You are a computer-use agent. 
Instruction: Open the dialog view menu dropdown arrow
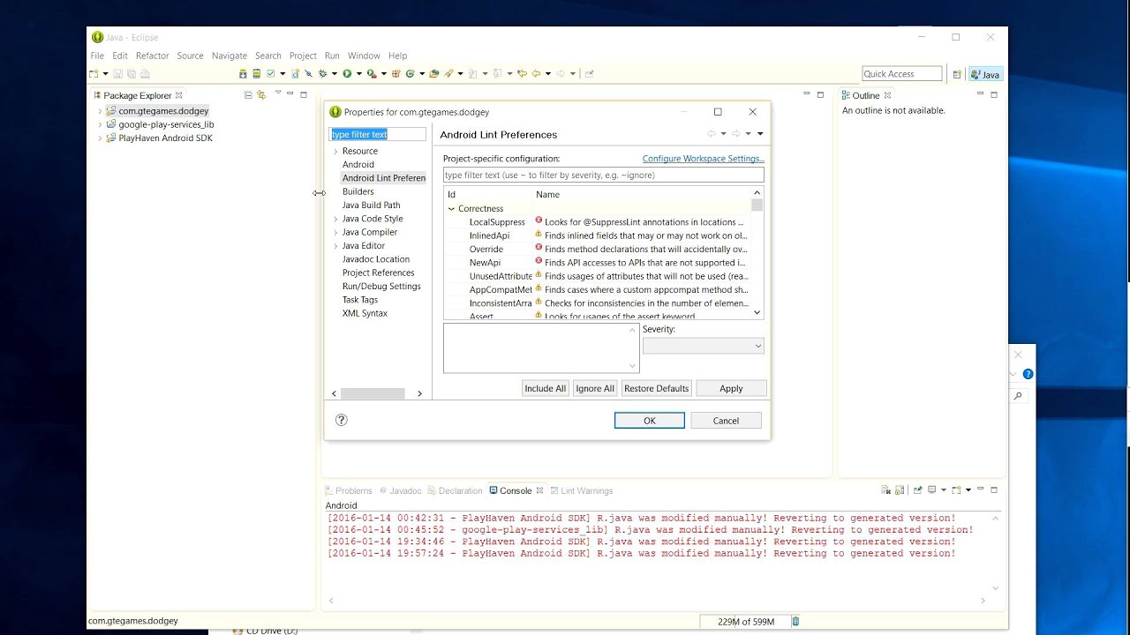click(760, 134)
